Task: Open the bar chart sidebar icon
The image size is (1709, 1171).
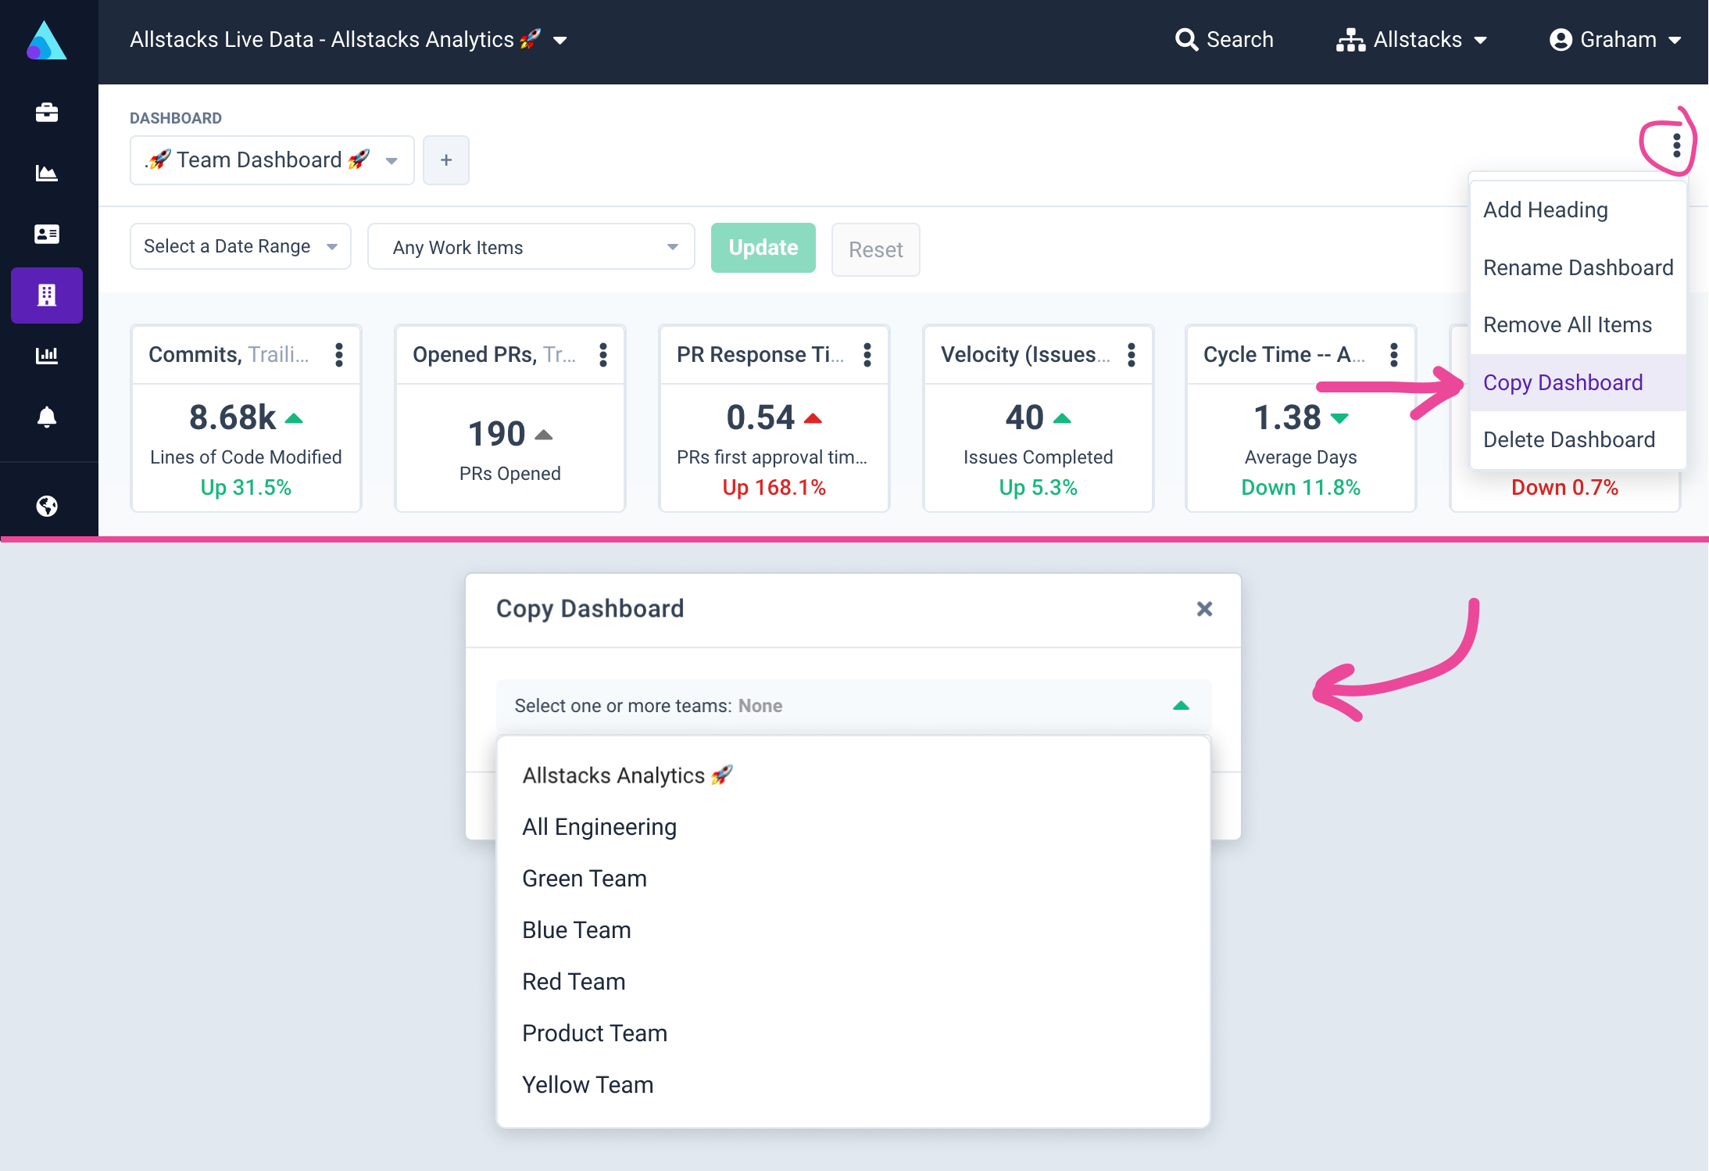Action: [47, 356]
